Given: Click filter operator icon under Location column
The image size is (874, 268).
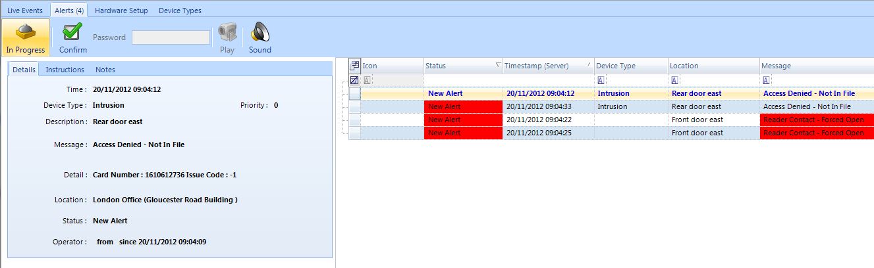Looking at the screenshot, I should (x=674, y=80).
